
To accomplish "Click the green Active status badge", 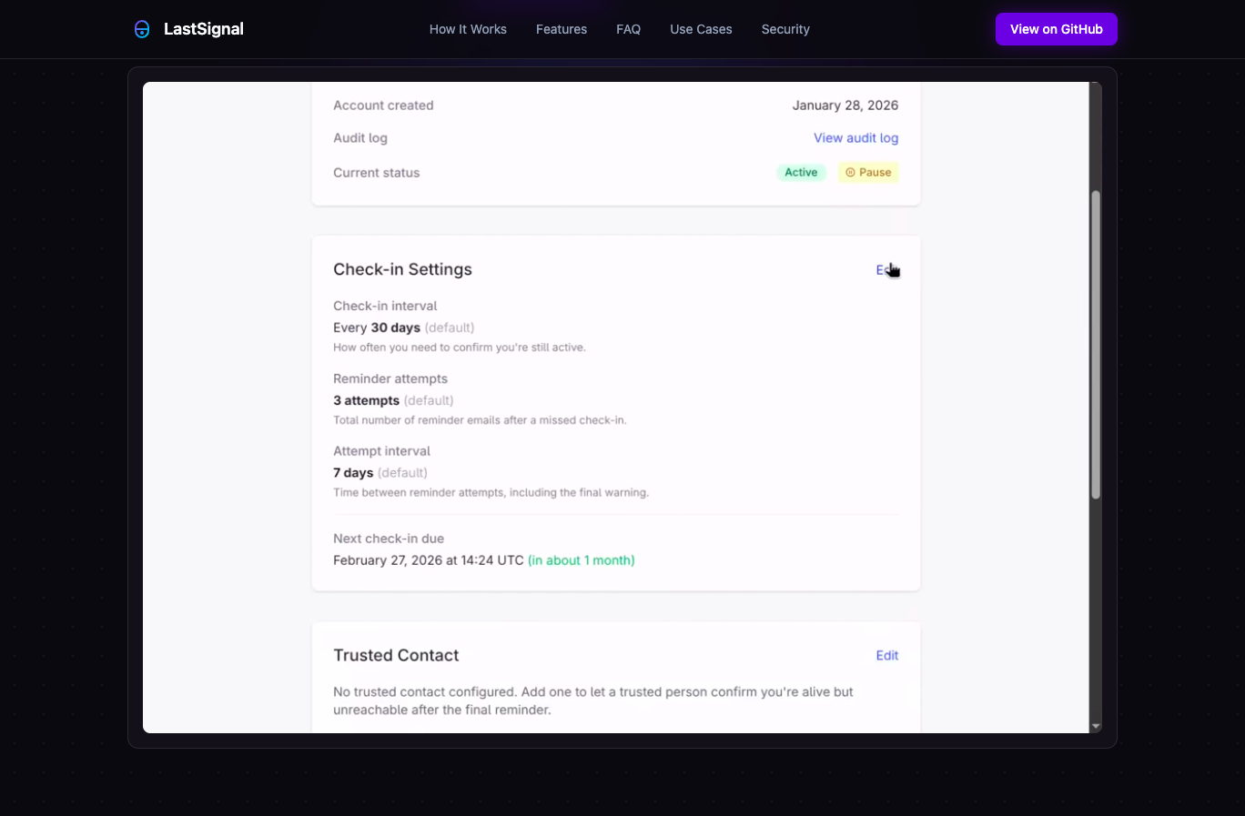I will point(801,172).
